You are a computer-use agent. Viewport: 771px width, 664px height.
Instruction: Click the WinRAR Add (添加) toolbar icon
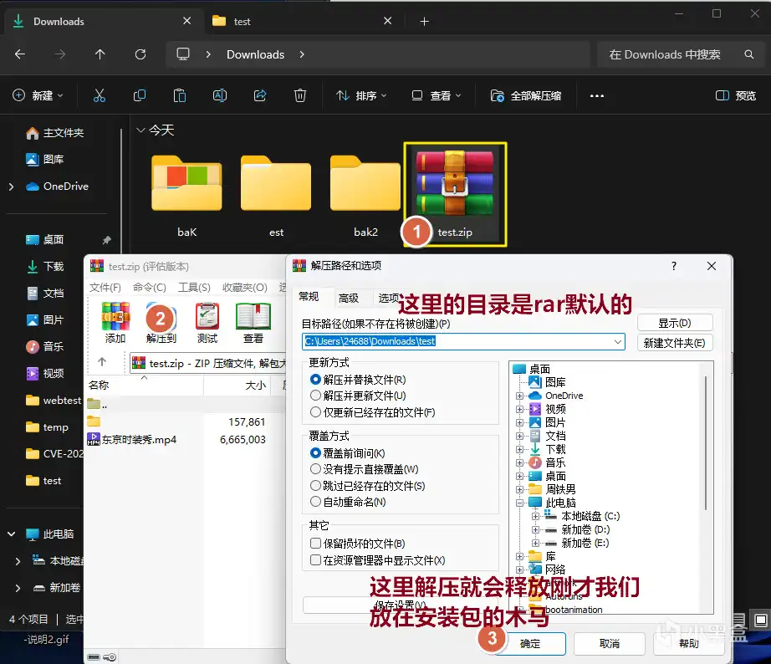(115, 317)
